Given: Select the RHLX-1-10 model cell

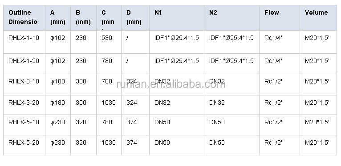Looking at the screenshot, I should tap(24, 42).
